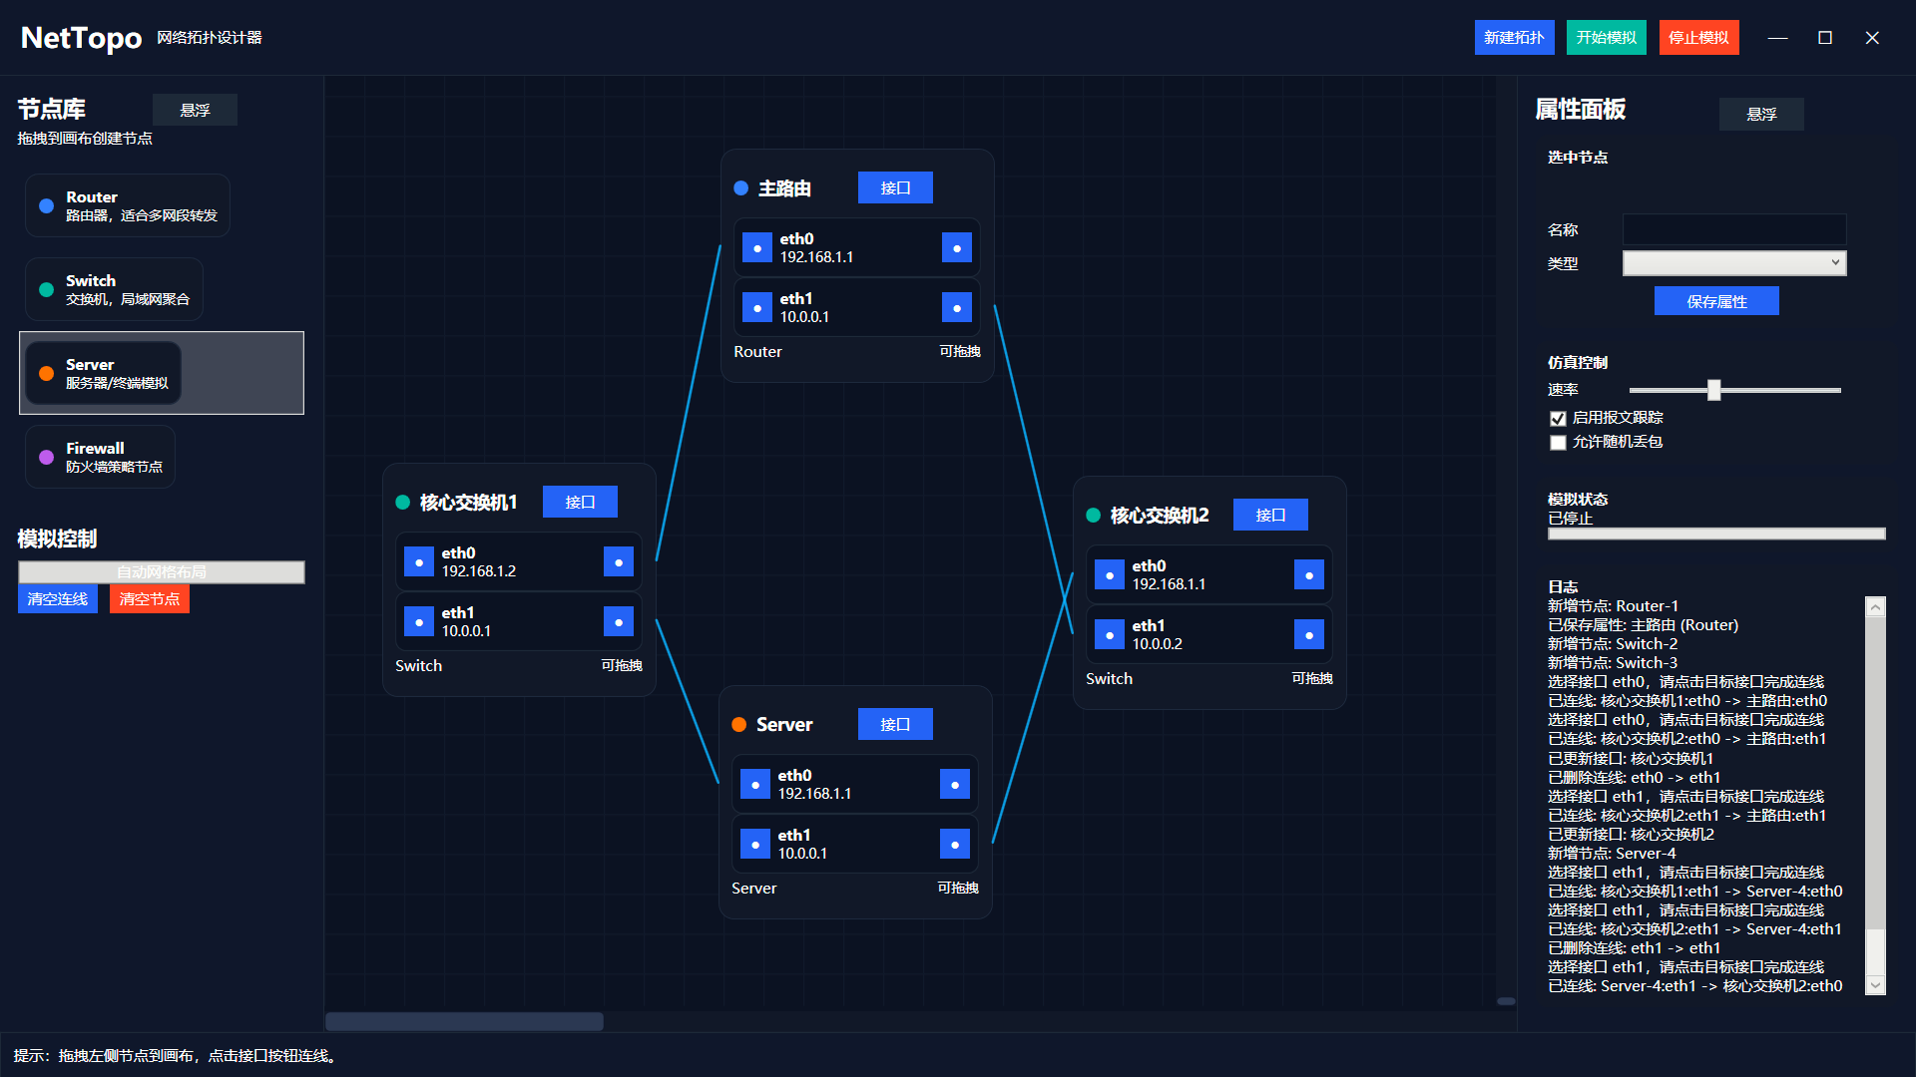Click log scrollbar up arrow
This screenshot has height=1077, width=1916.
click(1875, 606)
